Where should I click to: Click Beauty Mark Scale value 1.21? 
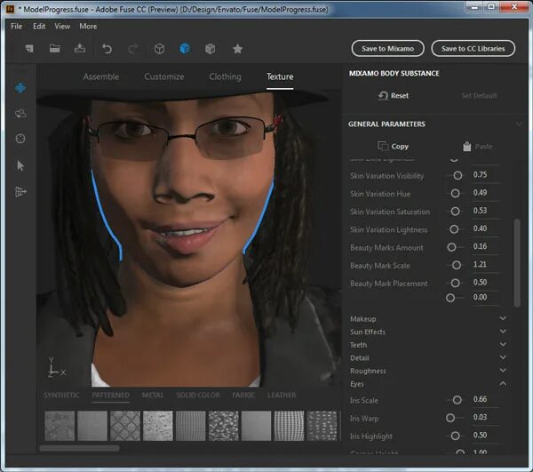(x=480, y=265)
